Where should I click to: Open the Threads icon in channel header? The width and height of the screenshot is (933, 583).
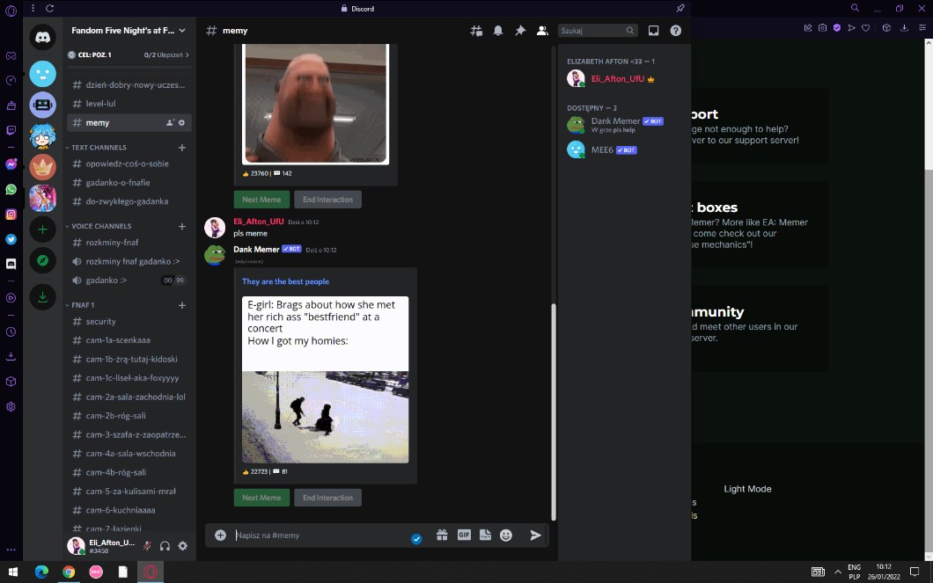pyautogui.click(x=476, y=31)
